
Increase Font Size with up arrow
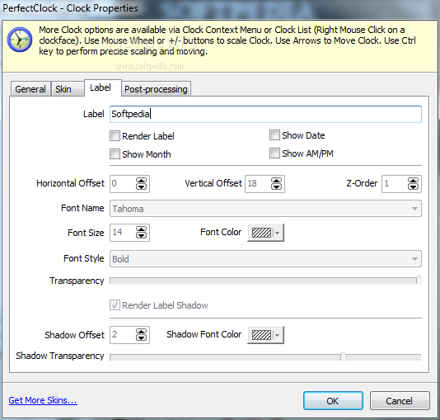click(x=141, y=229)
